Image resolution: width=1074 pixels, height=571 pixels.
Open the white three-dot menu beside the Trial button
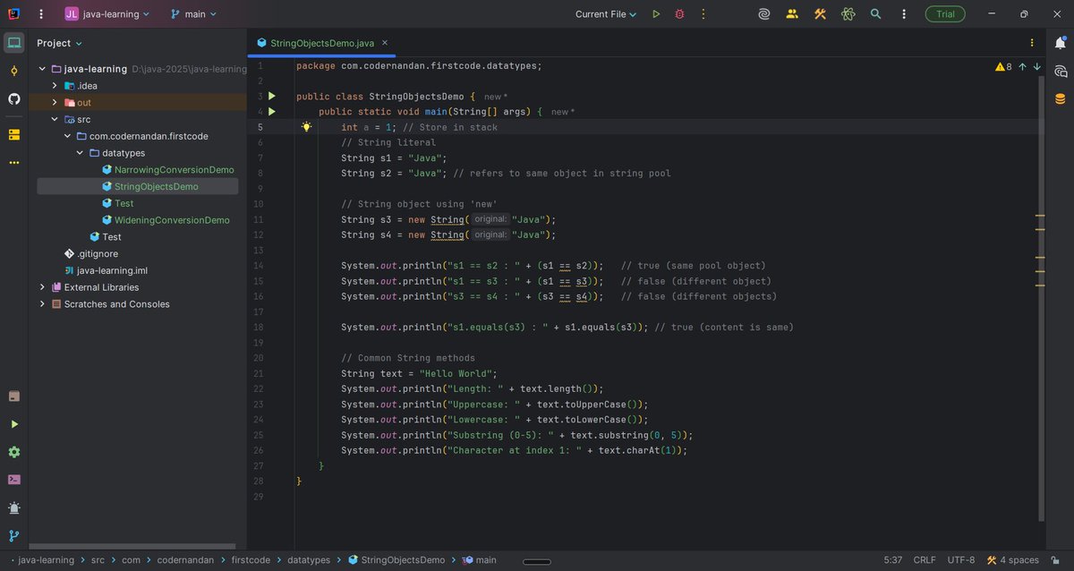[903, 14]
